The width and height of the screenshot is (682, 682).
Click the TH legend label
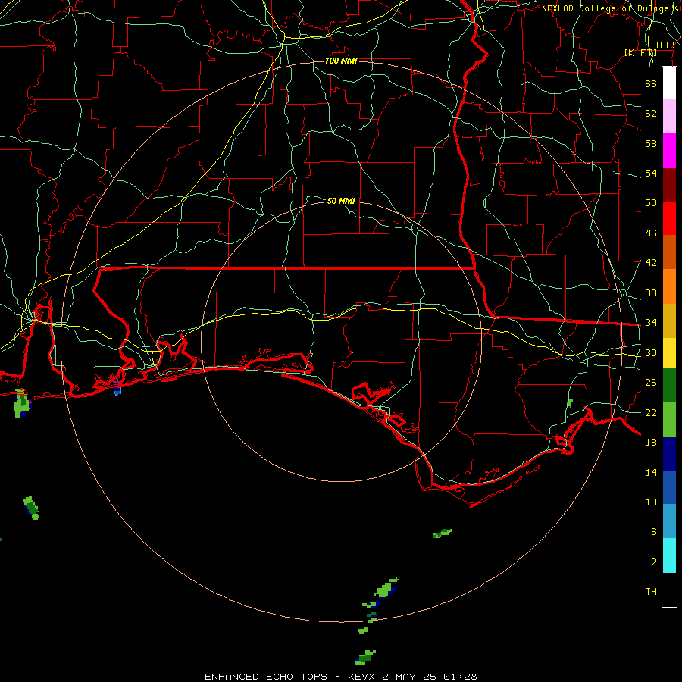click(x=651, y=592)
